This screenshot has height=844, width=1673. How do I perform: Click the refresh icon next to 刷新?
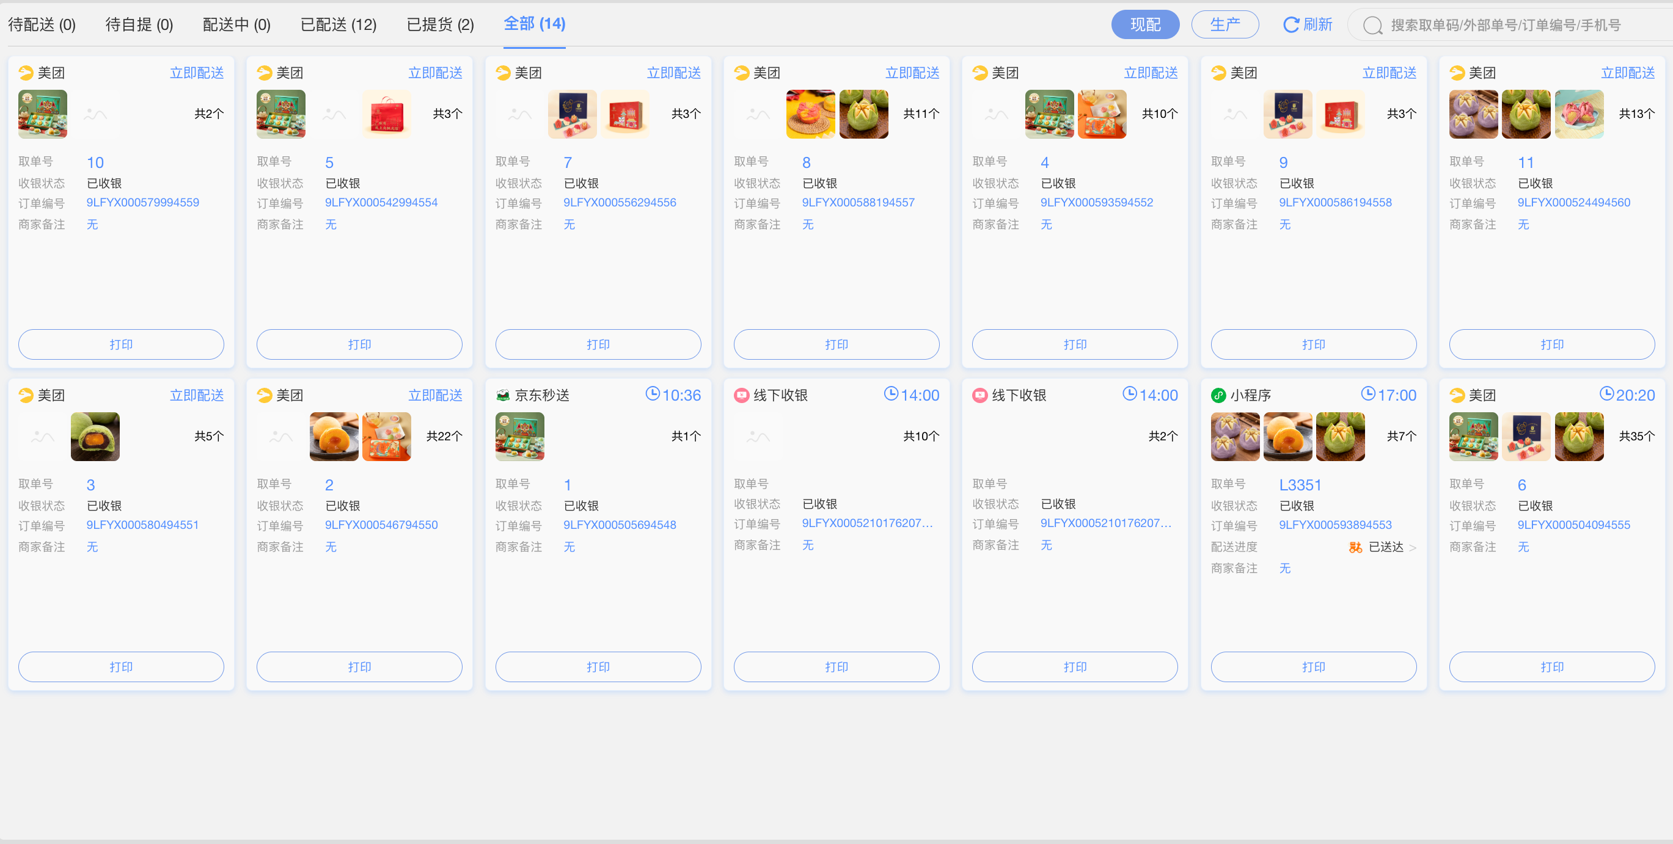point(1290,24)
